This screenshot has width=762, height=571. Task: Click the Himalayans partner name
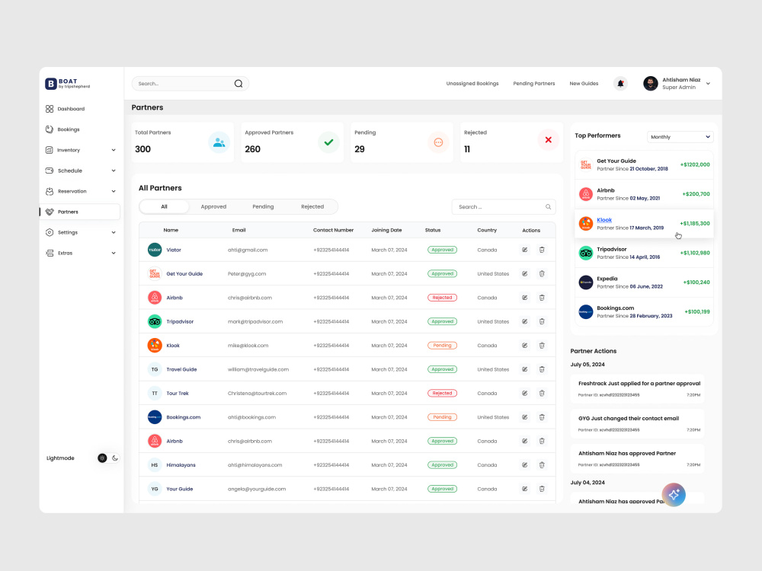(181, 465)
